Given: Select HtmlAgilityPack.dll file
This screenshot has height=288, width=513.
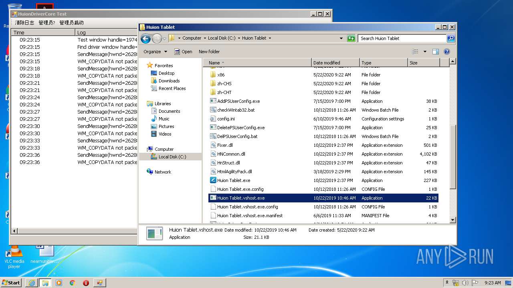Looking at the screenshot, I should click(x=234, y=172).
